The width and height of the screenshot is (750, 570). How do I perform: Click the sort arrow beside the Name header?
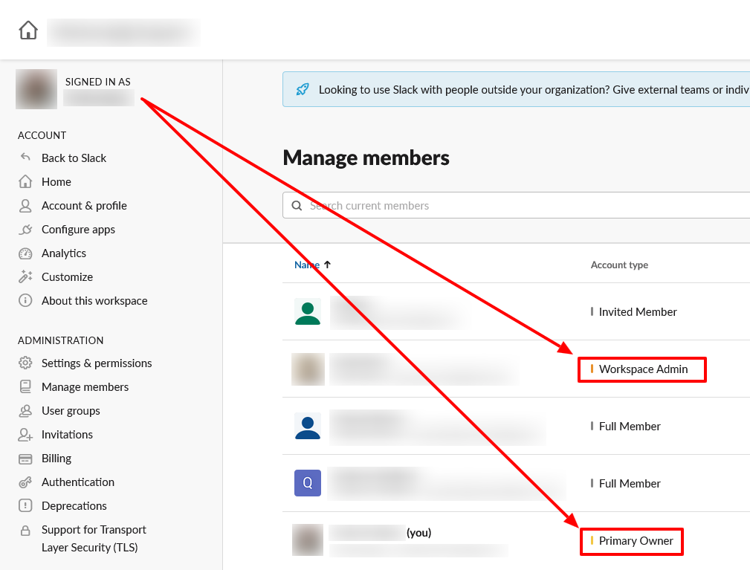pyautogui.click(x=327, y=265)
